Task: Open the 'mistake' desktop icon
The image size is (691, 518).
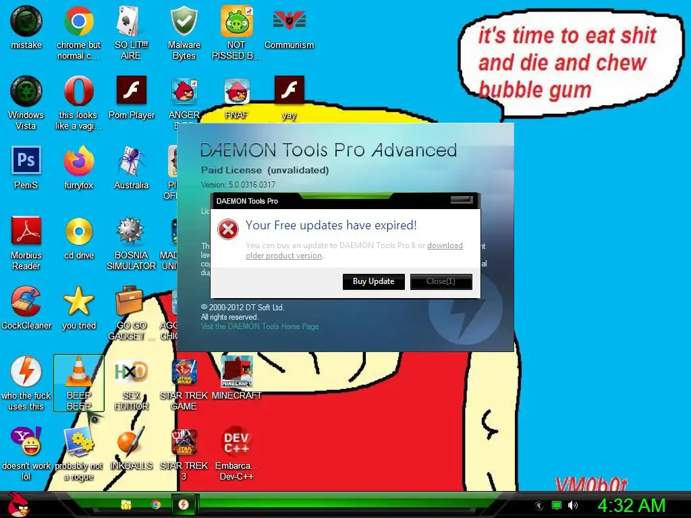Action: (26, 21)
